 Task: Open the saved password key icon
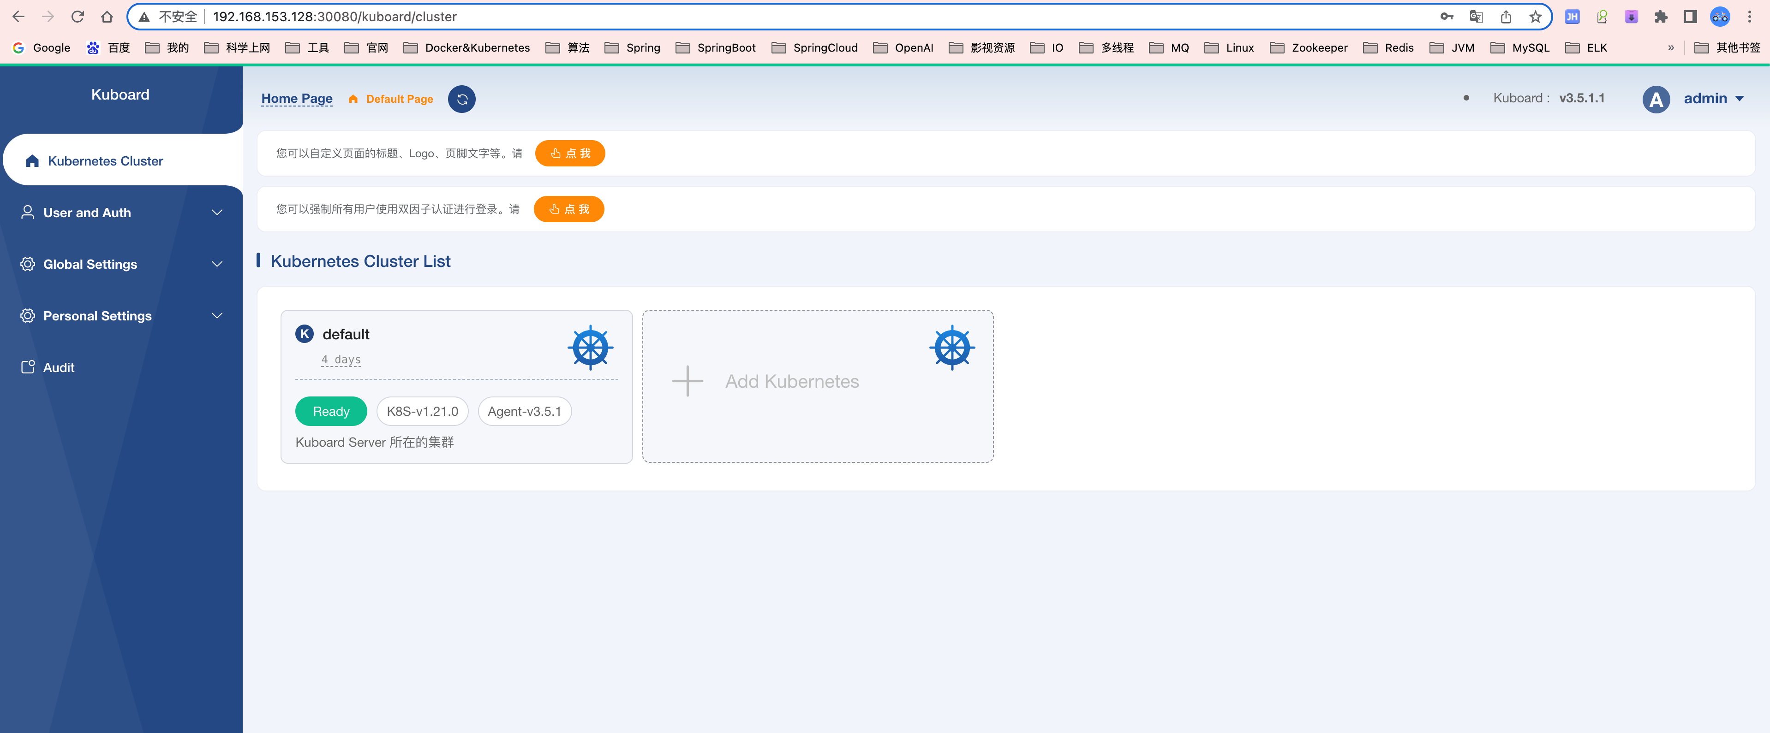coord(1447,17)
